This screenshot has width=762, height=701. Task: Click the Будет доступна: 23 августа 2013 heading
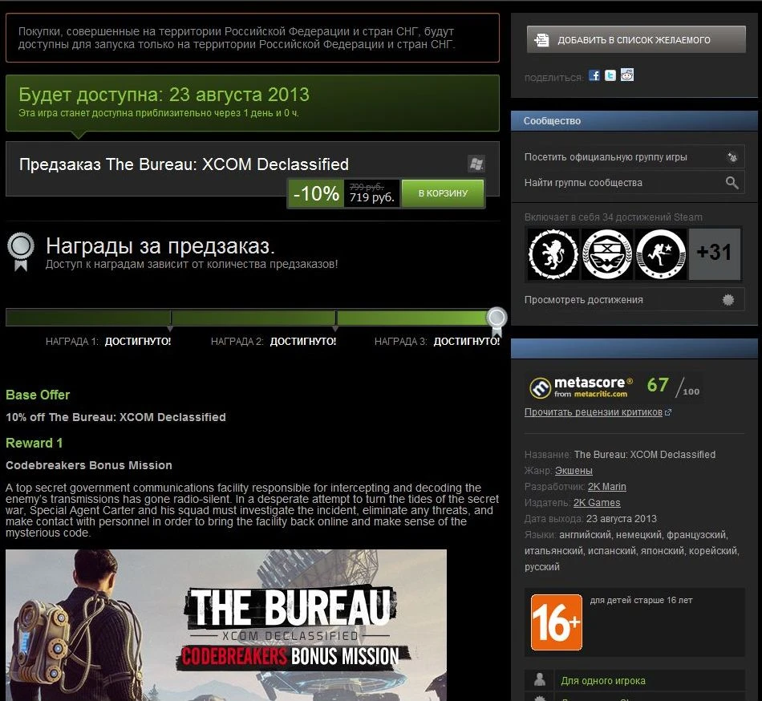pyautogui.click(x=164, y=95)
